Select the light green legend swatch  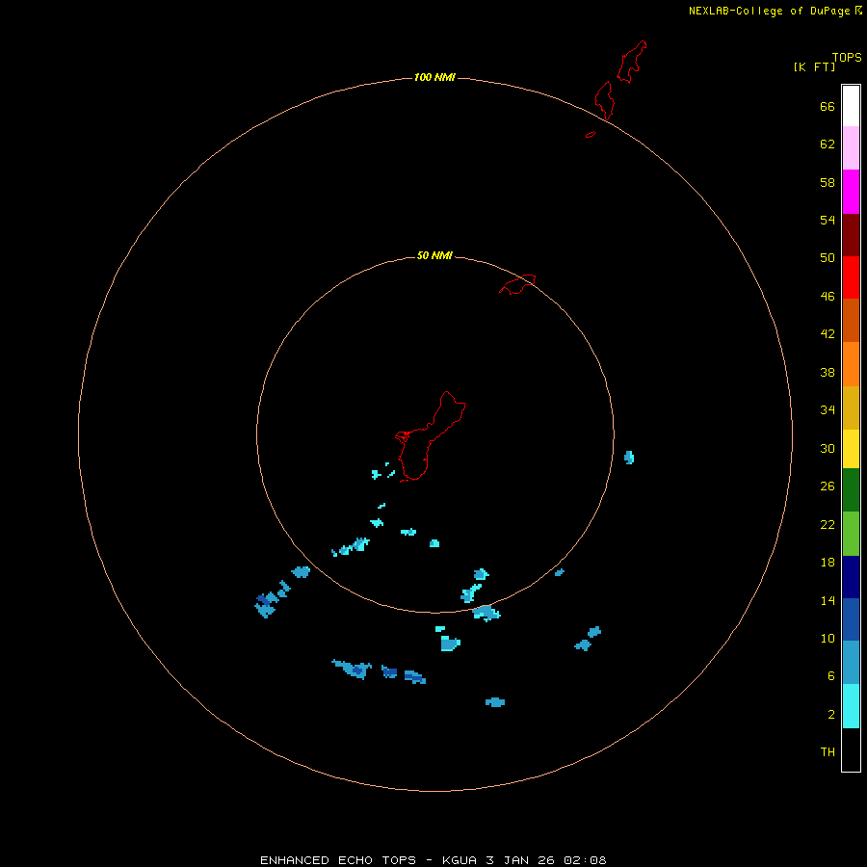coord(851,534)
